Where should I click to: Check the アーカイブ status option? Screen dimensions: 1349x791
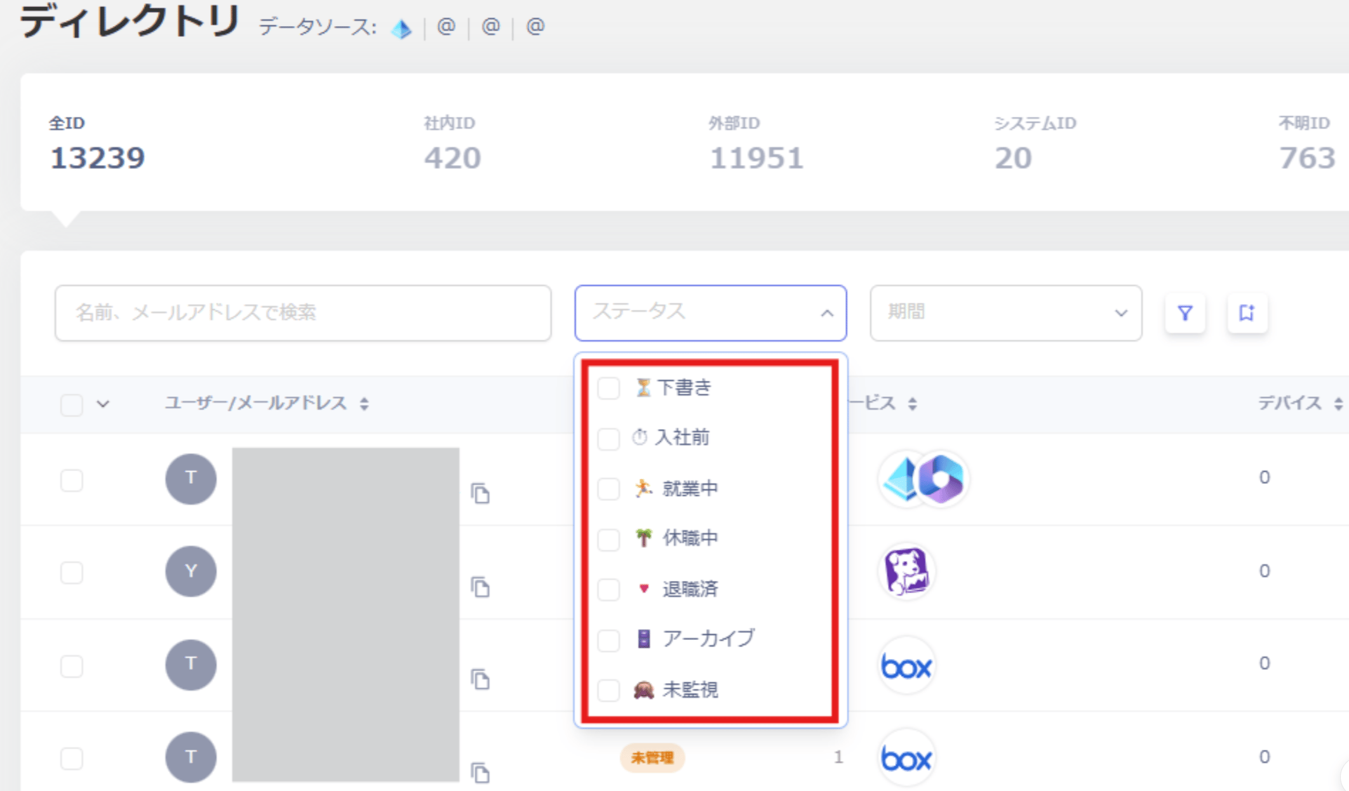click(608, 640)
